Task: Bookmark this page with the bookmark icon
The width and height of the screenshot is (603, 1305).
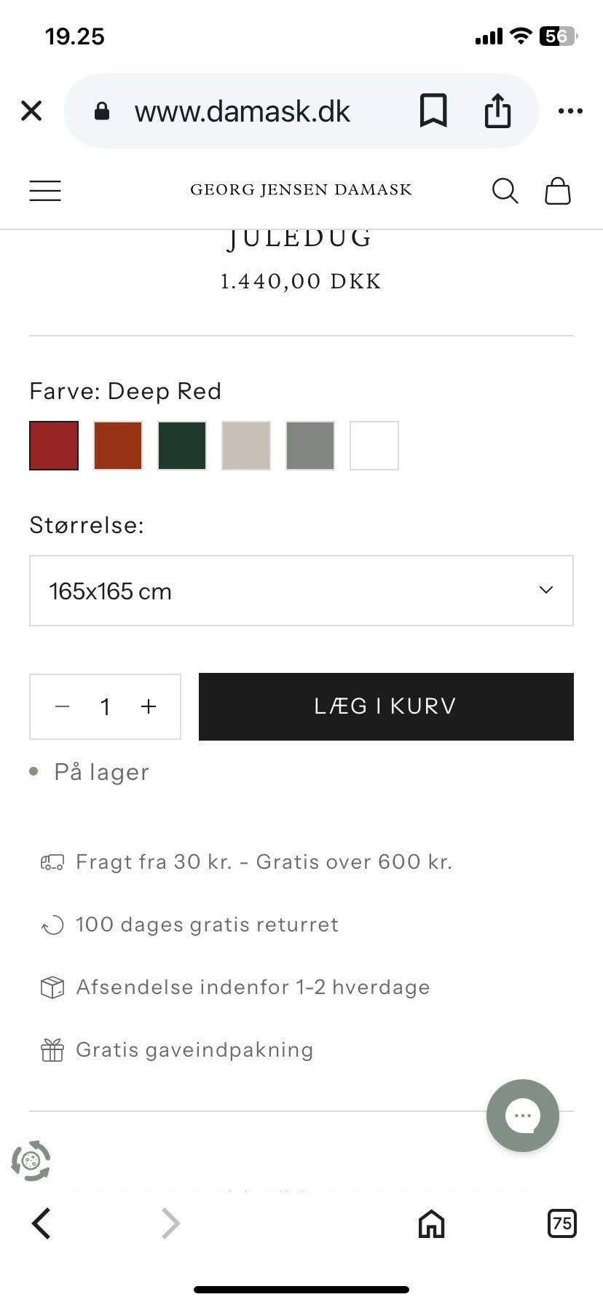Action: pyautogui.click(x=433, y=111)
